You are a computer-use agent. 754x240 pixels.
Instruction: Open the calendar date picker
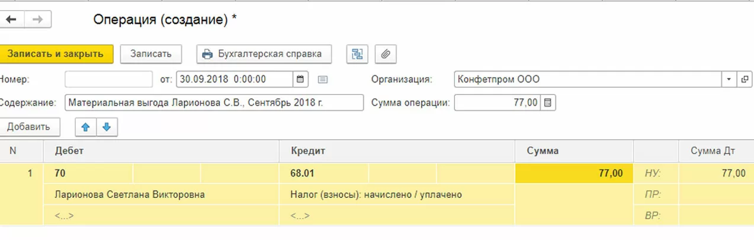(300, 79)
